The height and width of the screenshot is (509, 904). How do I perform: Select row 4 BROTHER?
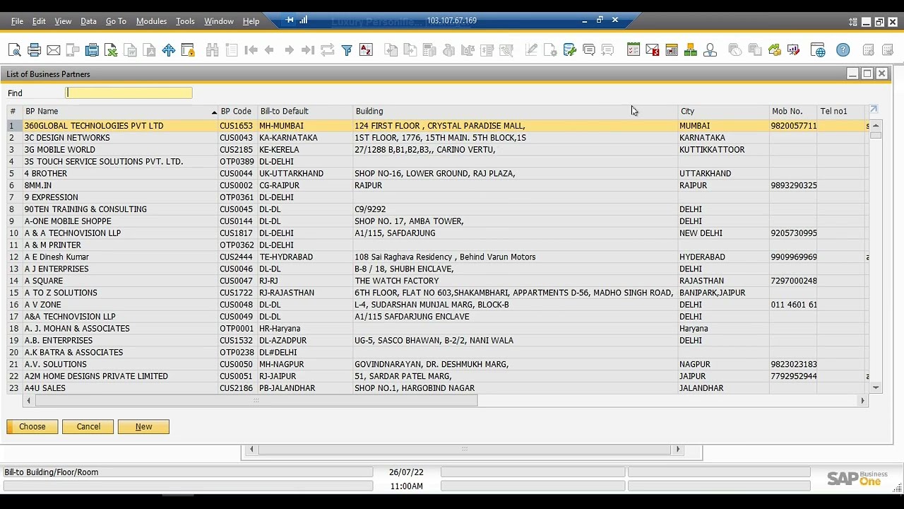pyautogui.click(x=438, y=174)
